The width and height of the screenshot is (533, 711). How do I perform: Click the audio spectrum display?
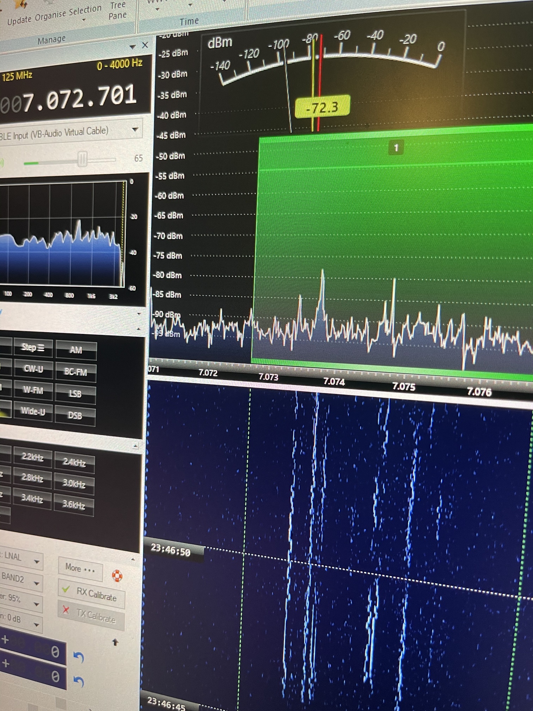tap(62, 235)
